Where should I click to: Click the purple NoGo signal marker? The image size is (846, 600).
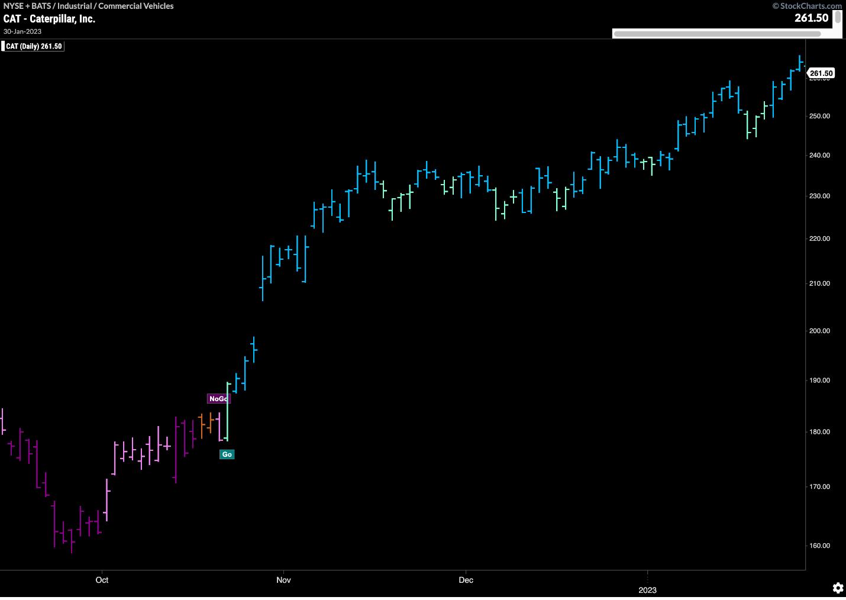(x=218, y=399)
